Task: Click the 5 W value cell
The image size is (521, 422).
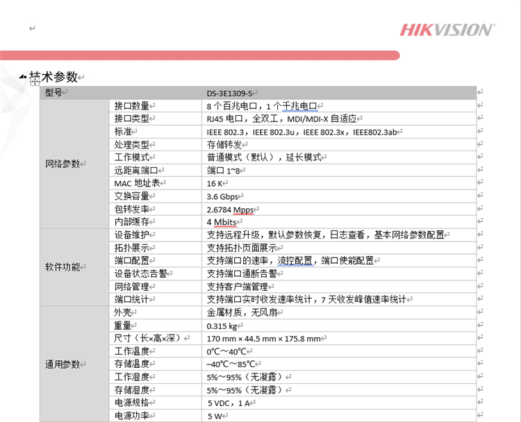Action: click(339, 416)
